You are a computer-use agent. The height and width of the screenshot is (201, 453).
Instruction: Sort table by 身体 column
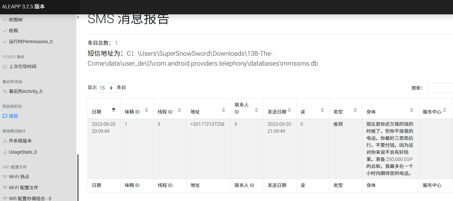pos(390,109)
